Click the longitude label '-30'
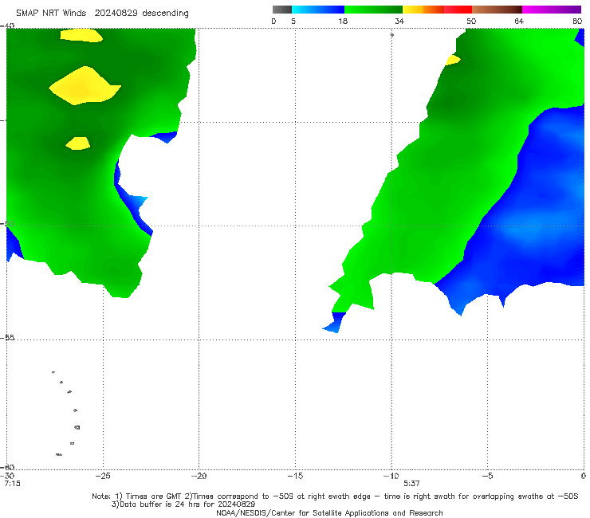 click(9, 476)
